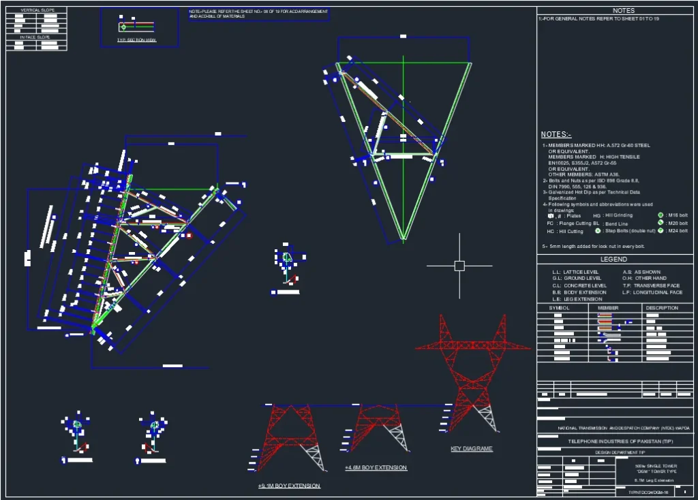Viewport: 698px width, 500px height.
Task: Select the LEGEND heading text
Action: coord(613,260)
